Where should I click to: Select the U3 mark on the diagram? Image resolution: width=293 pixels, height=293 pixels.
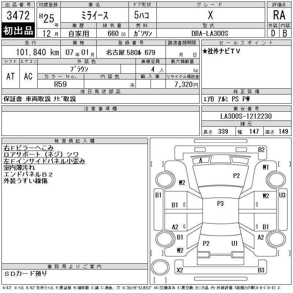[282, 195]
